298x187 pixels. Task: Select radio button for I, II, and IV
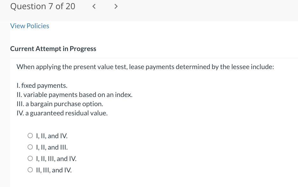coord(30,135)
